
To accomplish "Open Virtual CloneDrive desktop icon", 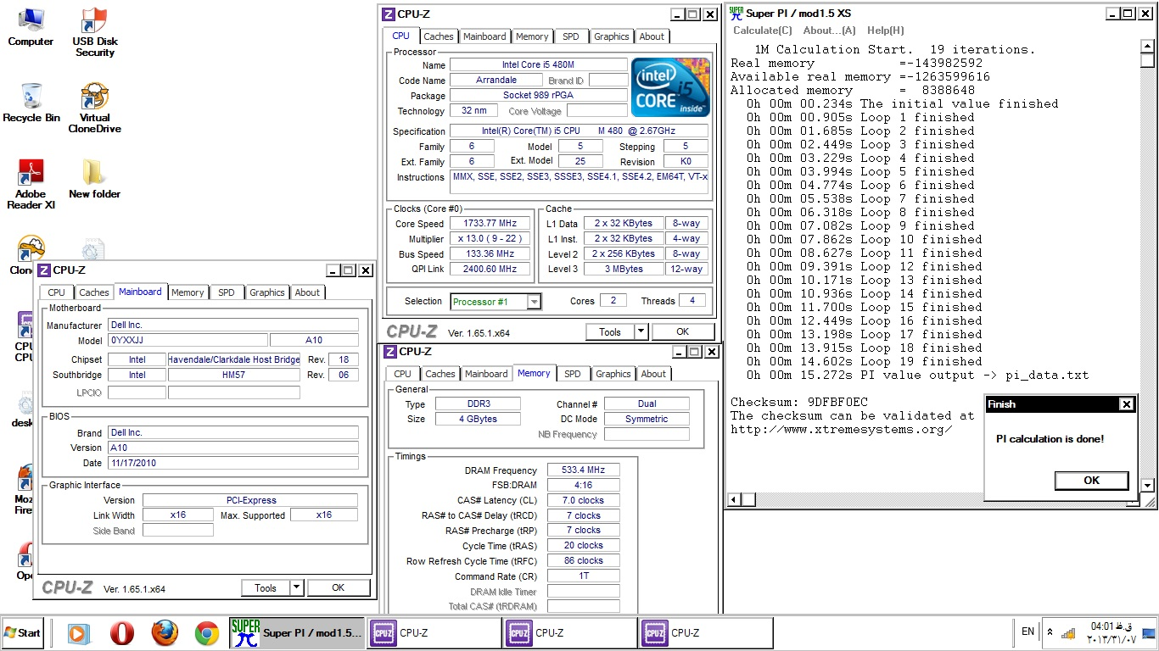I will [94, 108].
